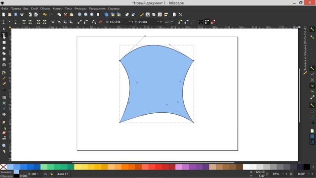Toggle current layer lock icon
Screen dimensions: 316x178
(x=51, y=174)
